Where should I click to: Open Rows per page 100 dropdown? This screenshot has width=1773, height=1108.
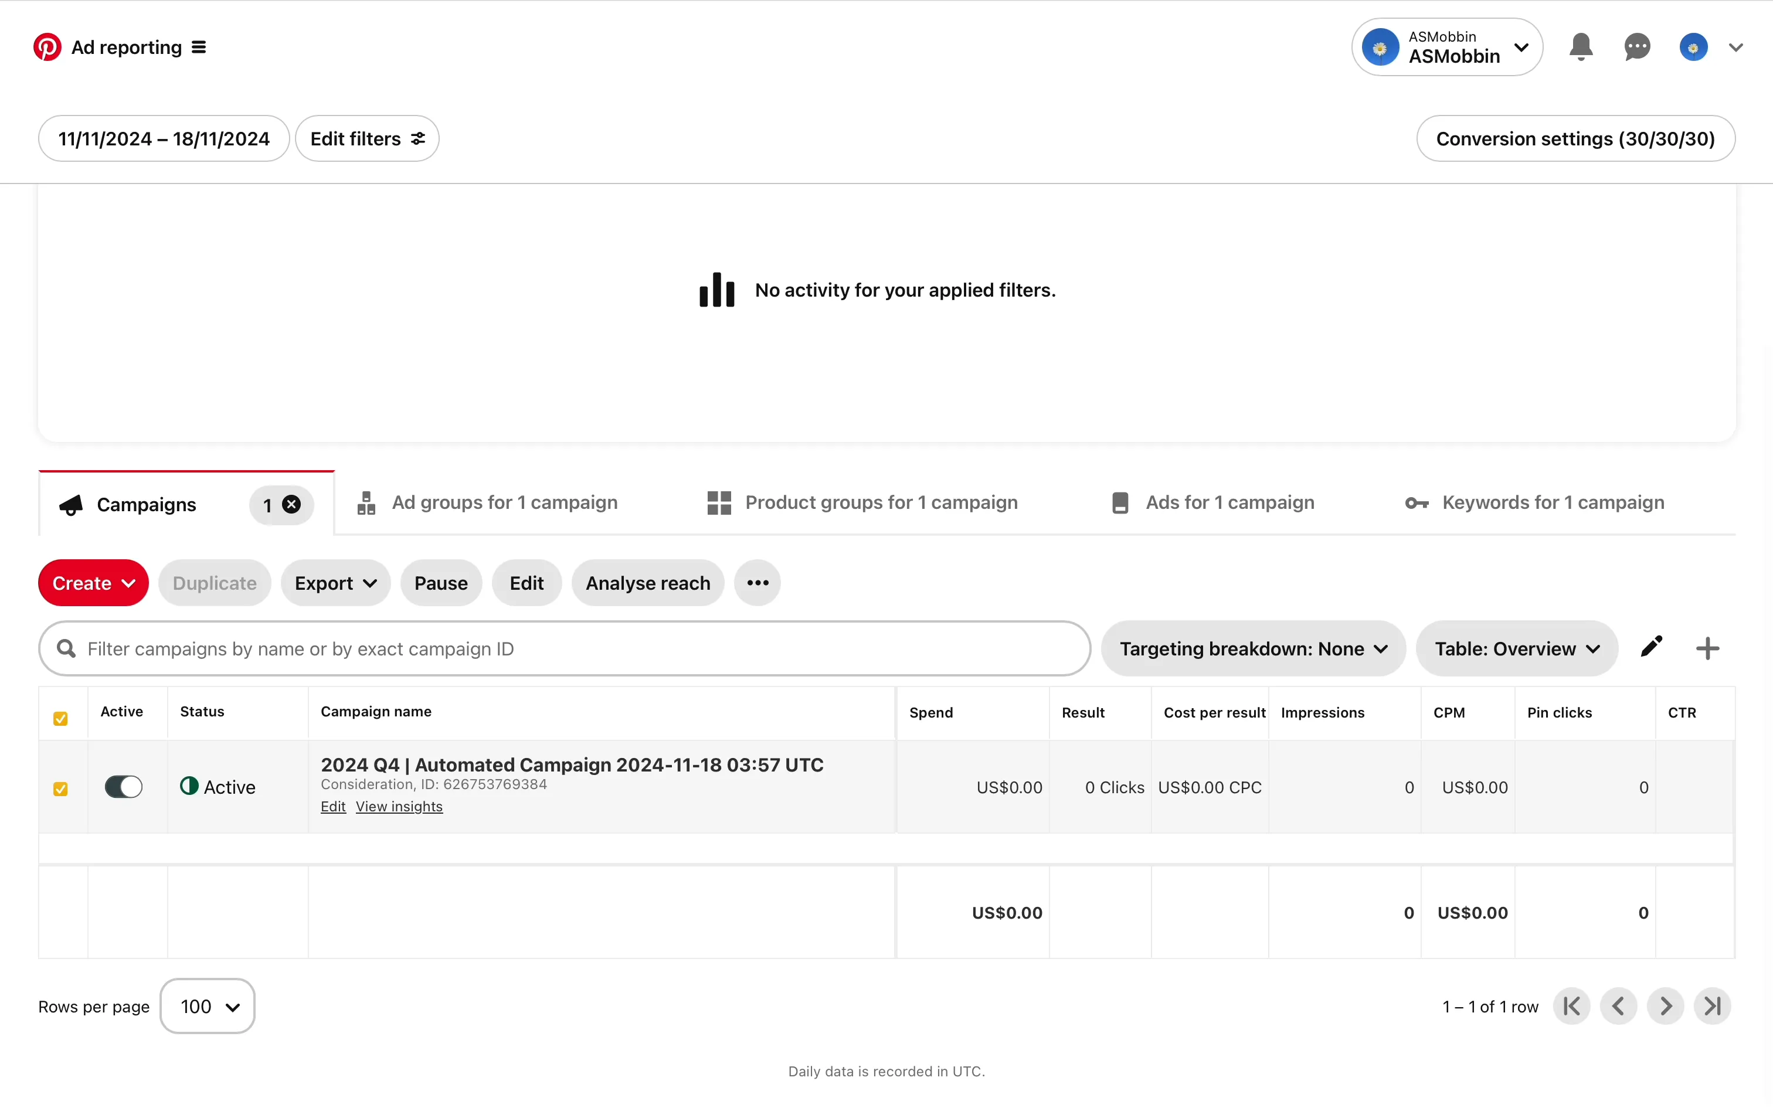[208, 1006]
